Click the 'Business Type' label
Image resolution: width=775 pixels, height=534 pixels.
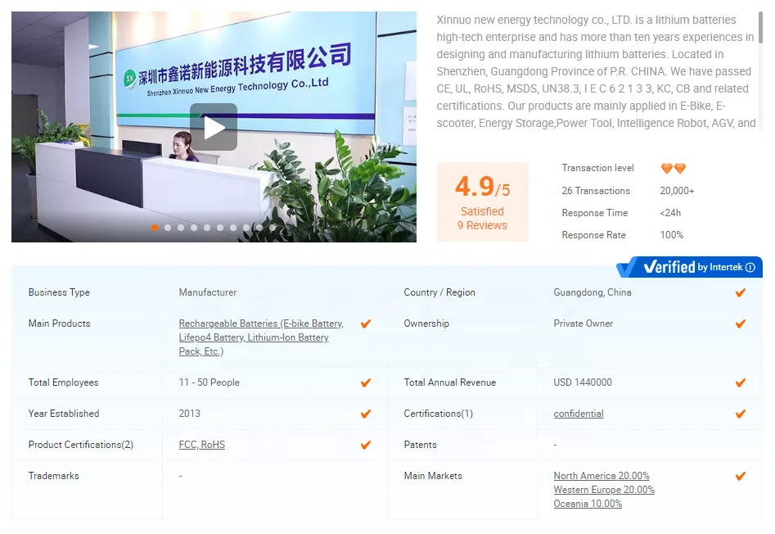[59, 292]
